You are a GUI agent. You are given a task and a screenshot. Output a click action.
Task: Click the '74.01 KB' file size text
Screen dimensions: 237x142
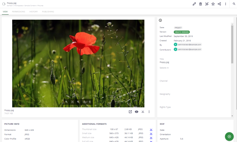pyautogui.click(x=9, y=113)
